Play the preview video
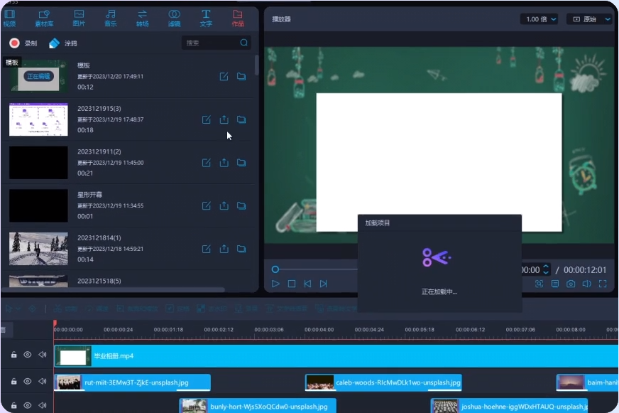Image resolution: width=619 pixels, height=413 pixels. coord(275,284)
